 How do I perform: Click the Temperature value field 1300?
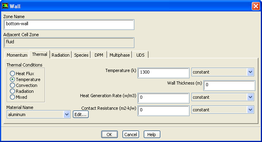(164, 73)
